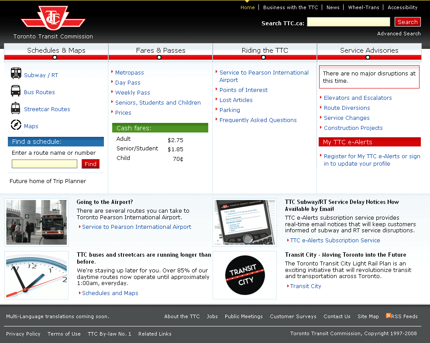
Task: Click the bus icon beside Bus Routes
Action: pyautogui.click(x=16, y=91)
